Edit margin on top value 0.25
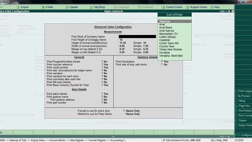This screenshot has height=142, width=252. coord(122,49)
